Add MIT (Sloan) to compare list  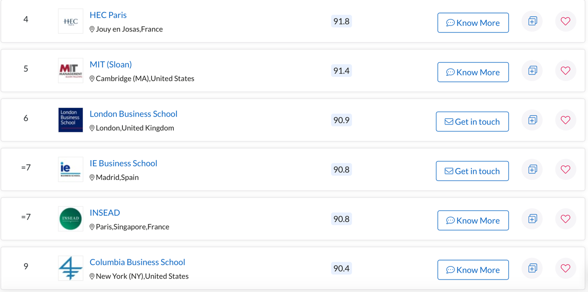[532, 70]
